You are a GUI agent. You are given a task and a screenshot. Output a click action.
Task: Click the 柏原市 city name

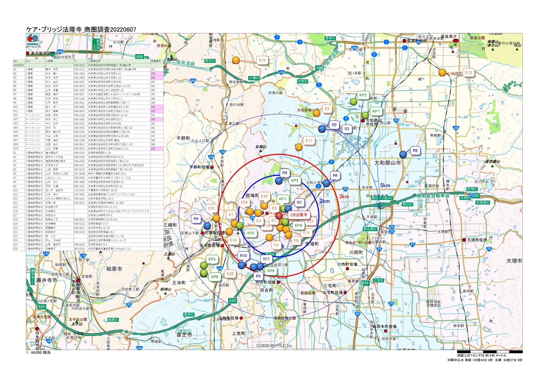[114, 269]
